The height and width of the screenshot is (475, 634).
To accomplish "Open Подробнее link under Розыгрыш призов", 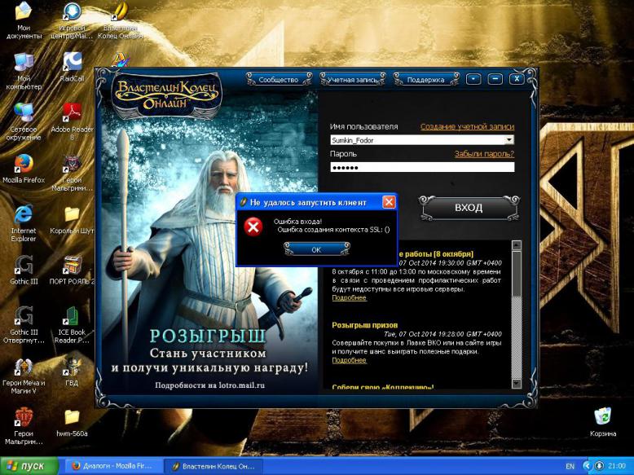I will coord(349,360).
